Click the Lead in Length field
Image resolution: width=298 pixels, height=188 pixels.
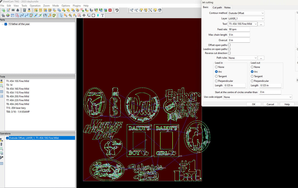pos(234,86)
